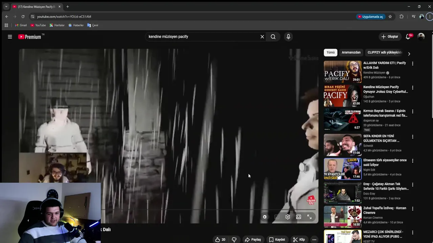Open Chrome media controls icon
The height and width of the screenshot is (243, 433).
[x=413, y=17]
